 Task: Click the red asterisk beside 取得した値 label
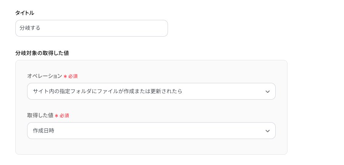point(57,116)
